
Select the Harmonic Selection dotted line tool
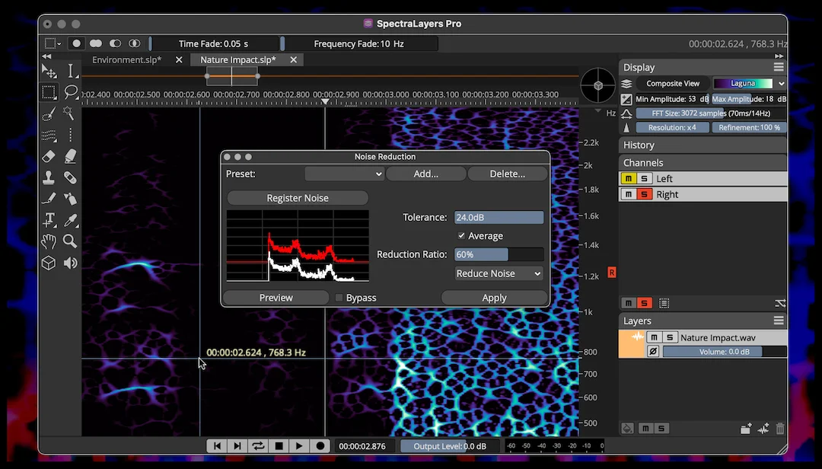tap(70, 135)
